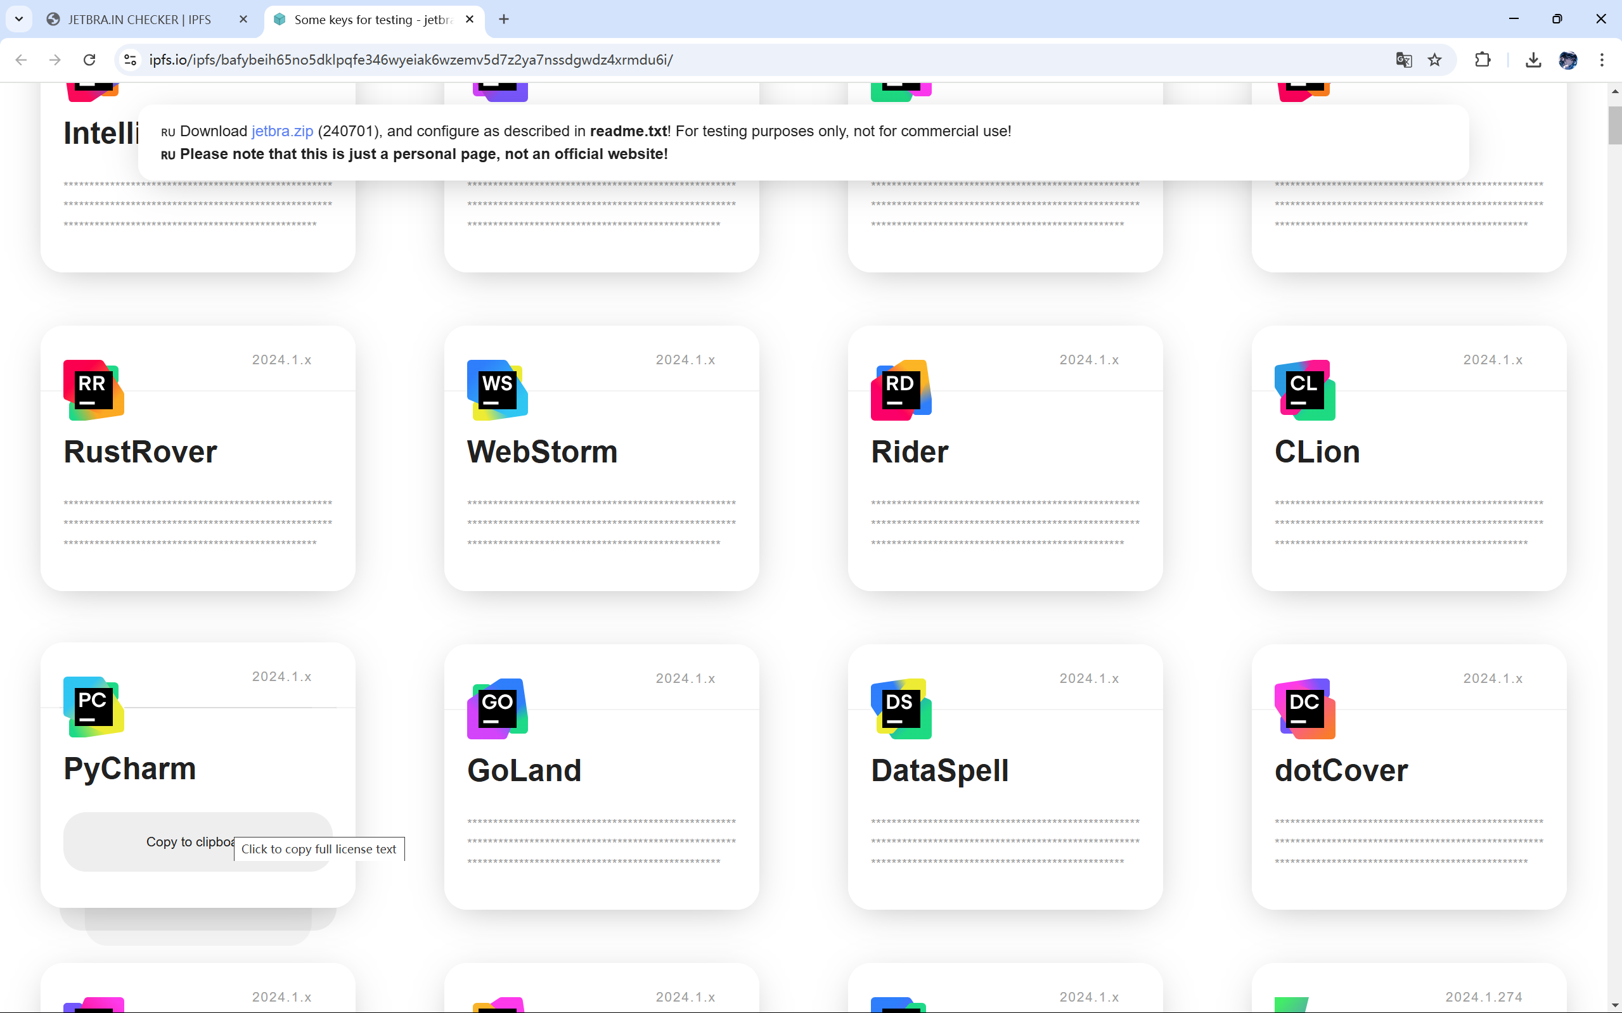Screen dimensions: 1622x1013
Task: Open the Extensions puzzle icon
Action: pyautogui.click(x=1483, y=60)
